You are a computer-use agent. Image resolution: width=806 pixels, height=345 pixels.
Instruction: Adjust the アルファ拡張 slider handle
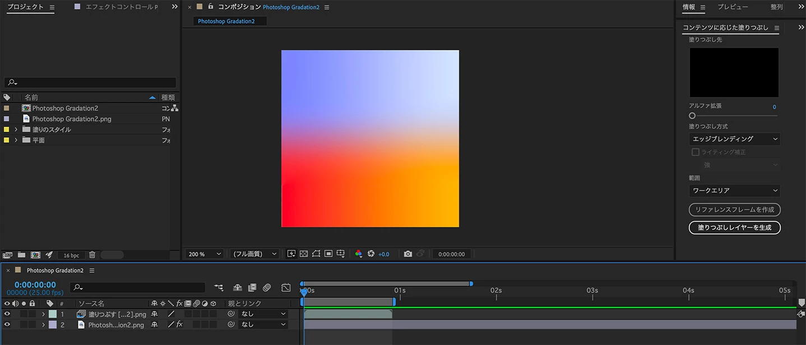tap(692, 116)
